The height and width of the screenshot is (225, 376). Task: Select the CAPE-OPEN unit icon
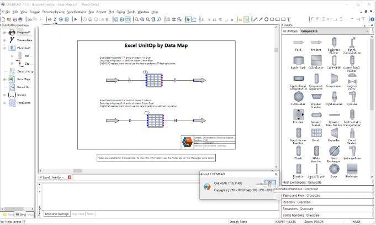click(334, 60)
